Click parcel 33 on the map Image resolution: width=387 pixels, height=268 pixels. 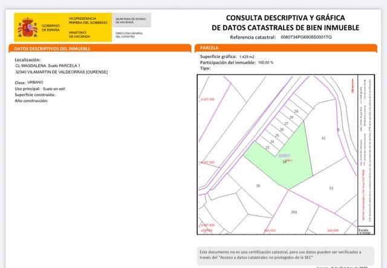pyautogui.click(x=323, y=138)
